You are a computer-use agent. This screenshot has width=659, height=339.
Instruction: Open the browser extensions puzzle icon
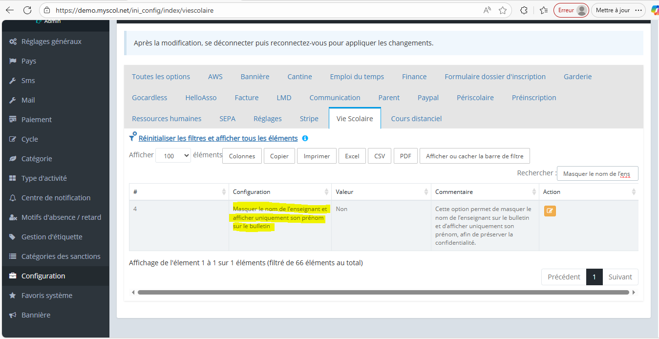coord(524,10)
